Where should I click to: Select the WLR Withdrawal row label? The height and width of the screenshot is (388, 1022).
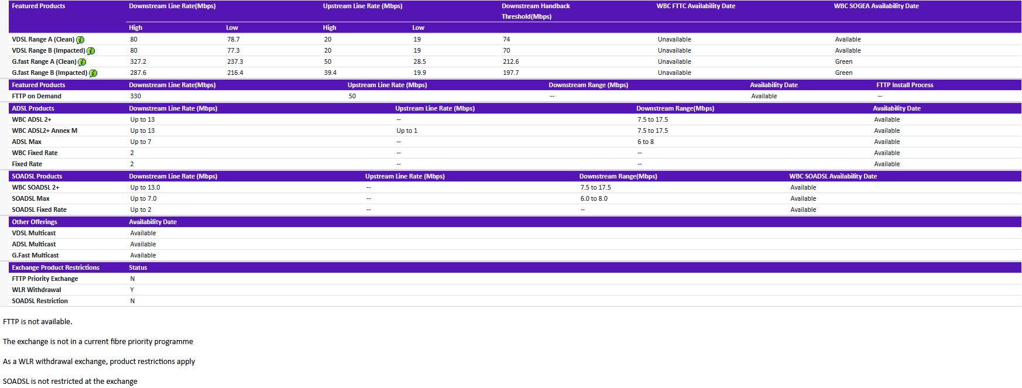[x=36, y=290]
